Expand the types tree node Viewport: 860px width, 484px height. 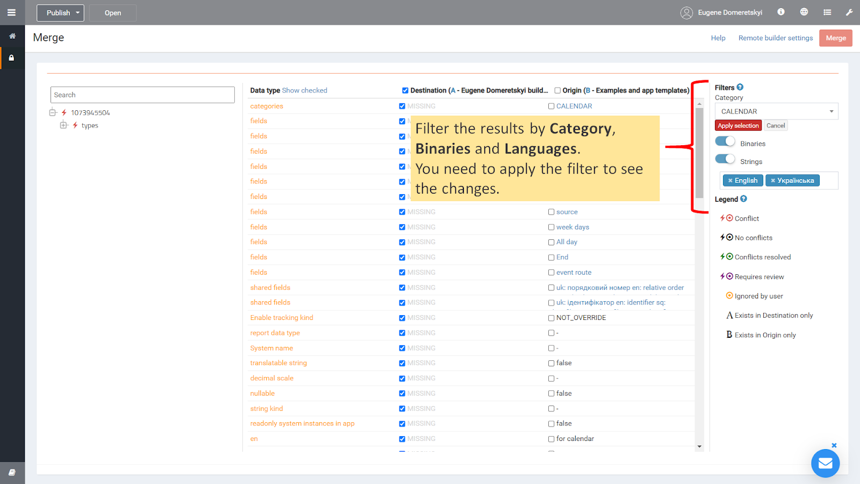coord(63,125)
